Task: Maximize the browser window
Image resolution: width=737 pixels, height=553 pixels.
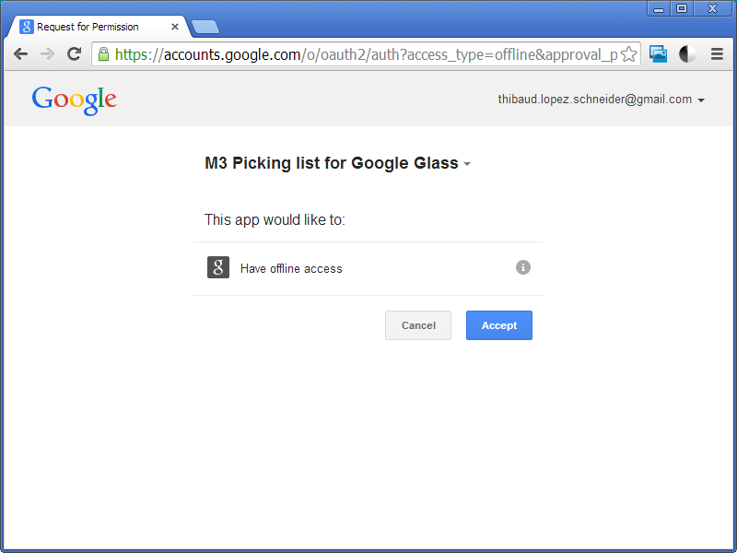Action: (x=682, y=8)
